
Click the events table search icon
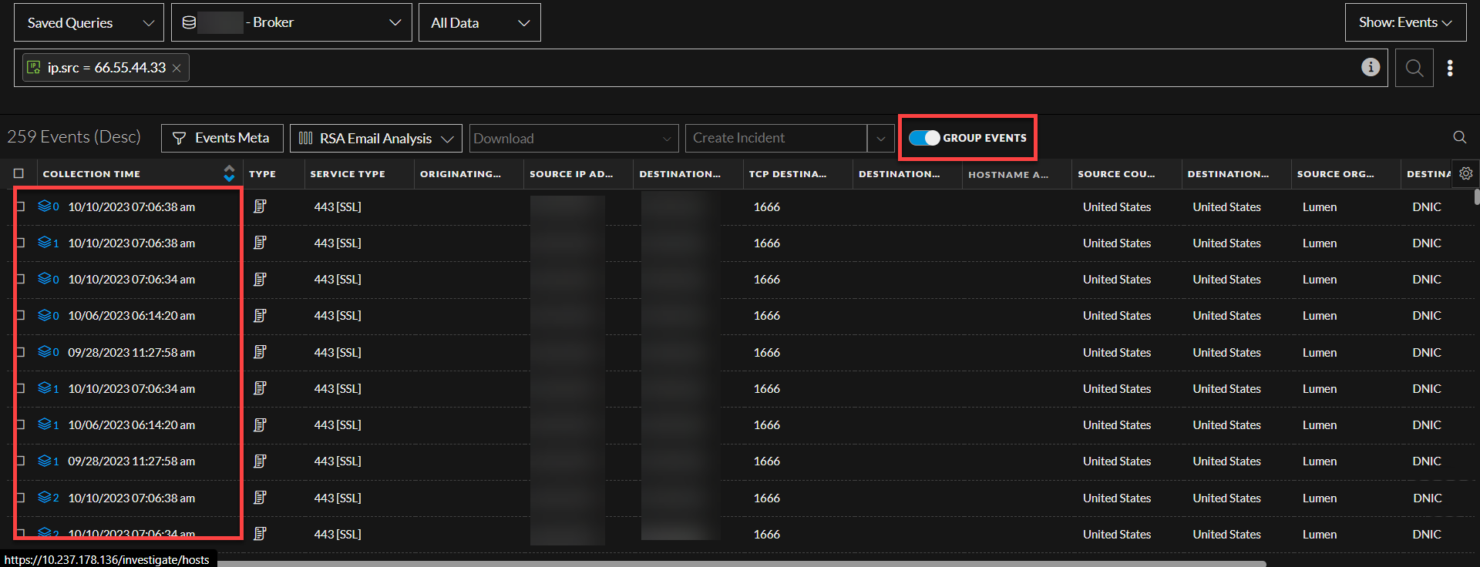click(1459, 137)
